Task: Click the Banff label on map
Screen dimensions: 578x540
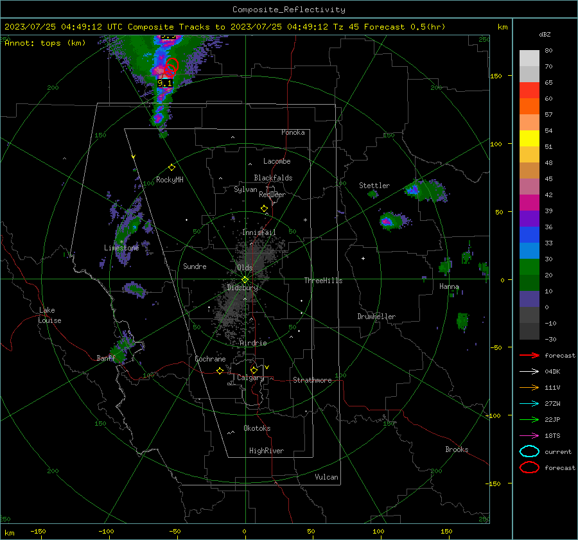Action: click(105, 358)
